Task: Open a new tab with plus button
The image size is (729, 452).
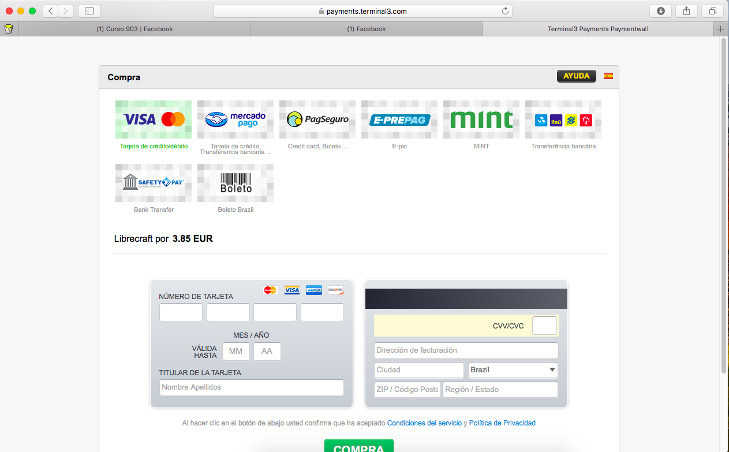Action: click(720, 29)
